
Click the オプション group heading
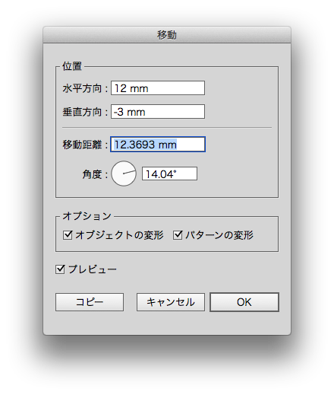(x=87, y=216)
